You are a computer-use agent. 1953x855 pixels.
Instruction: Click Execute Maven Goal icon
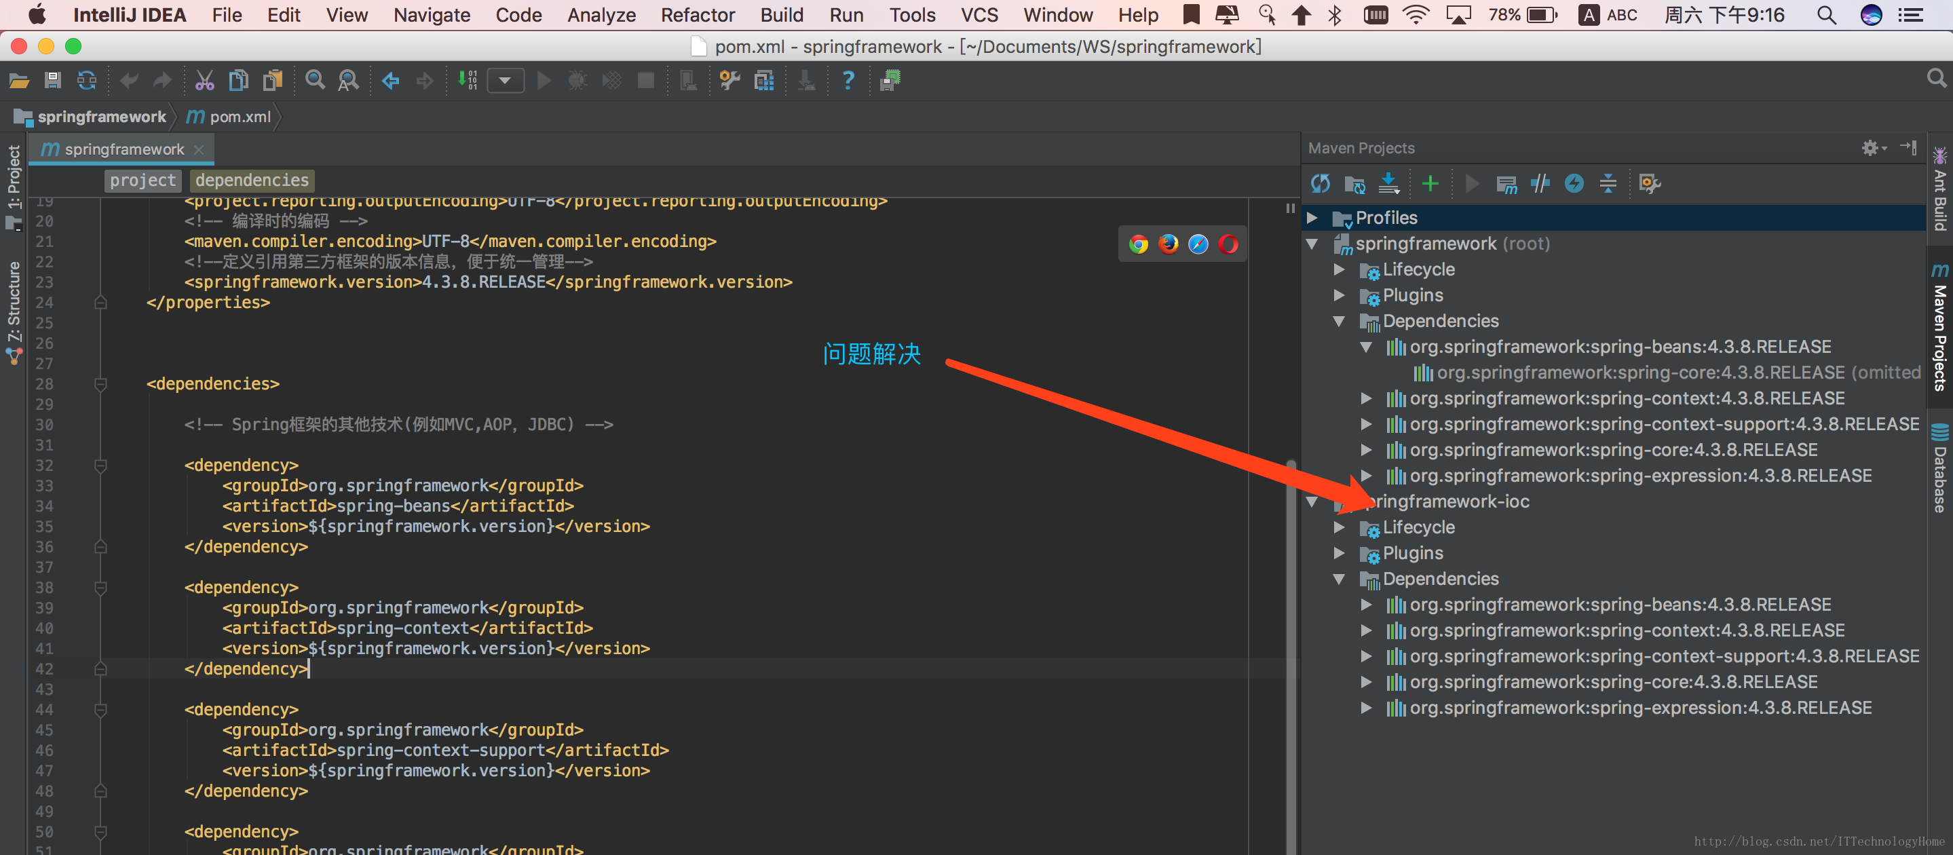1506,183
